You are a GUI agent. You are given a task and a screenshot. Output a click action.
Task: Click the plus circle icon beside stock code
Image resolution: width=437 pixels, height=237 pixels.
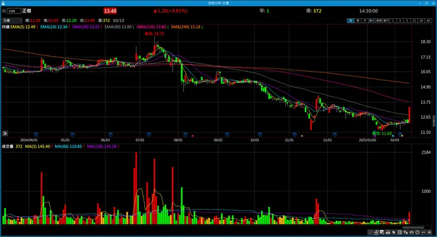pos(4,11)
